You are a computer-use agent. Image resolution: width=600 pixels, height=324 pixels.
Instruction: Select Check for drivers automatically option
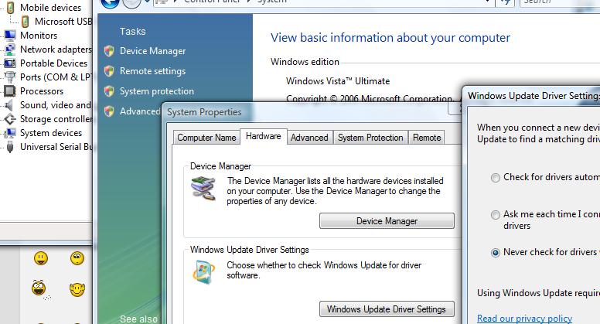(x=495, y=178)
